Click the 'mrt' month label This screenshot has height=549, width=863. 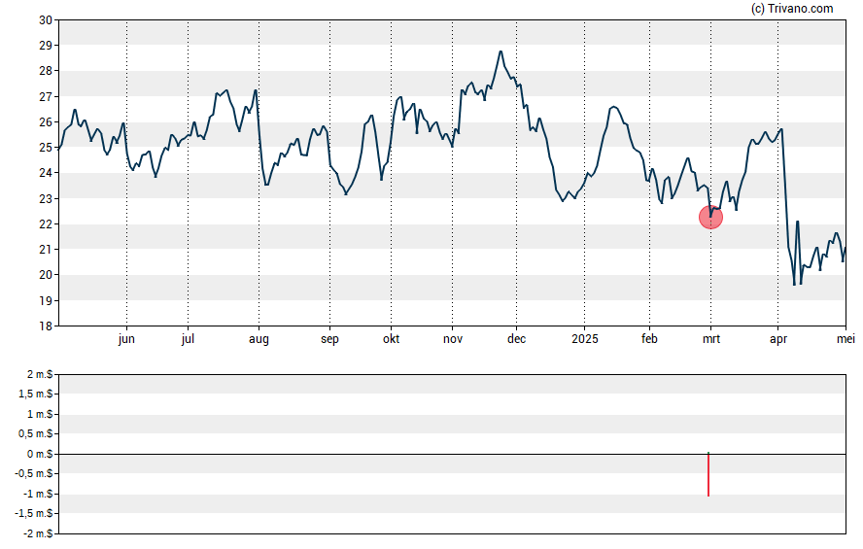click(x=711, y=339)
